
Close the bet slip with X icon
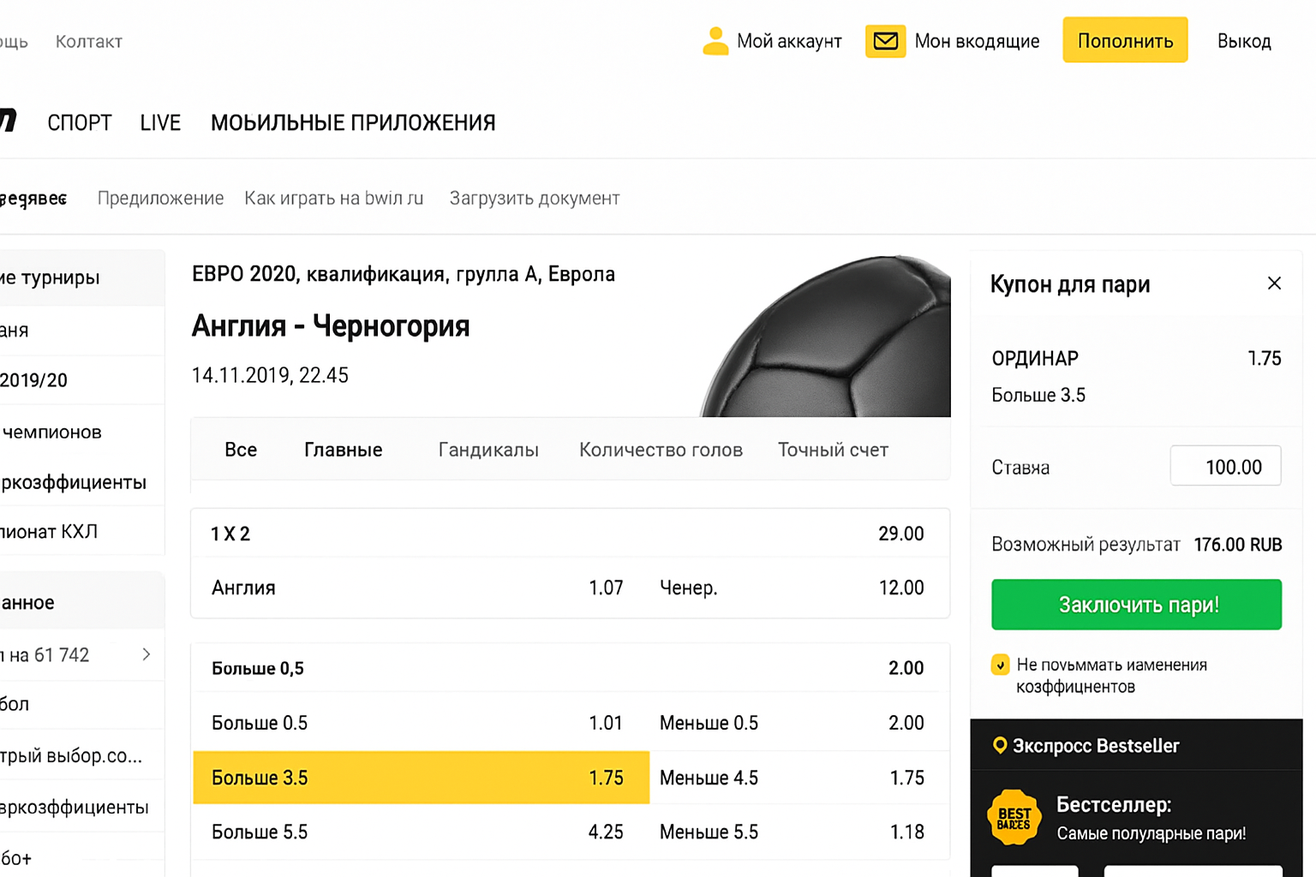coord(1273,283)
